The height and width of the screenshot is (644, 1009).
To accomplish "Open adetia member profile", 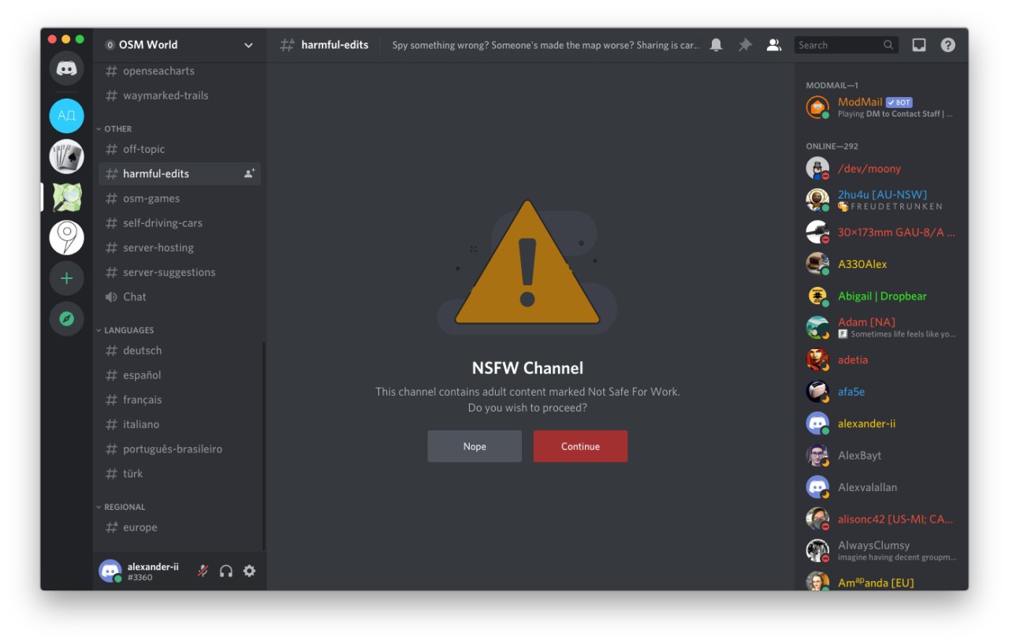I will (881, 359).
